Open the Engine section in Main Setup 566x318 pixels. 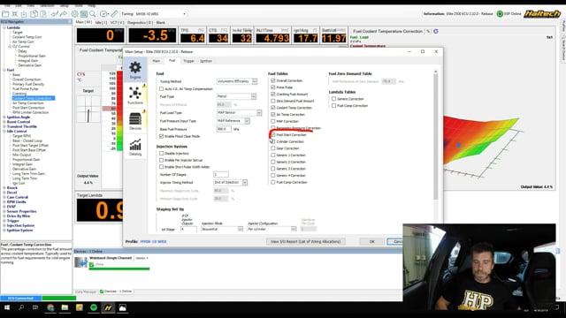(135, 70)
